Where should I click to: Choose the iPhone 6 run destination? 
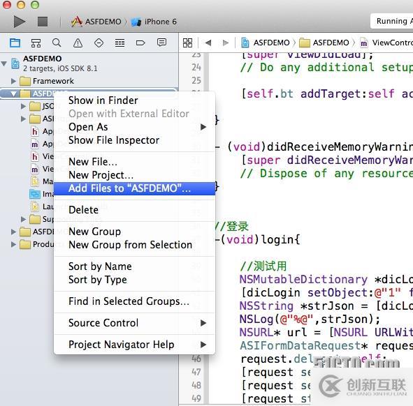coord(154,22)
